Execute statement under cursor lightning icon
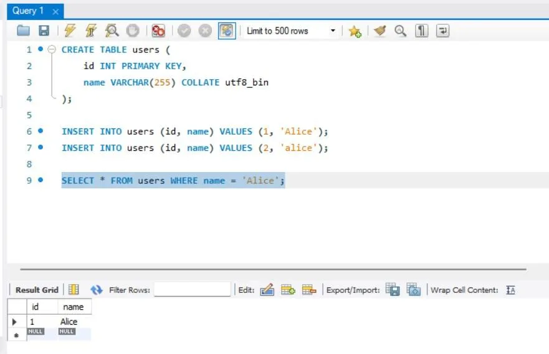 point(91,31)
